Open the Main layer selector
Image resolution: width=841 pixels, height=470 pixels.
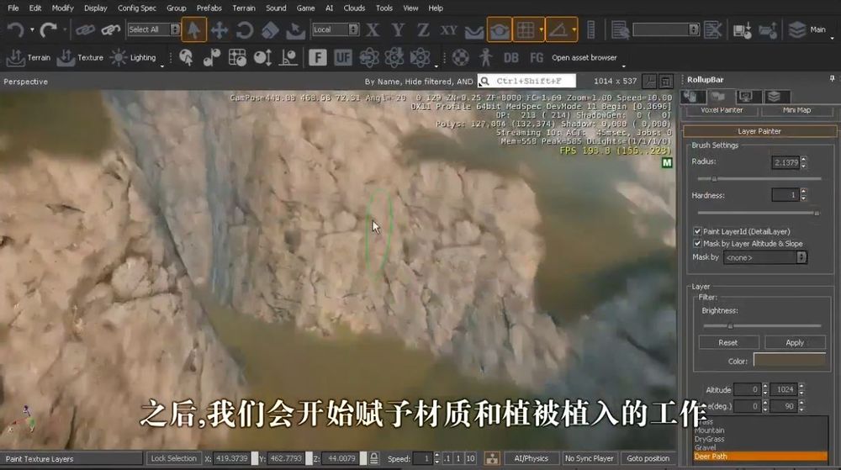[x=810, y=30]
